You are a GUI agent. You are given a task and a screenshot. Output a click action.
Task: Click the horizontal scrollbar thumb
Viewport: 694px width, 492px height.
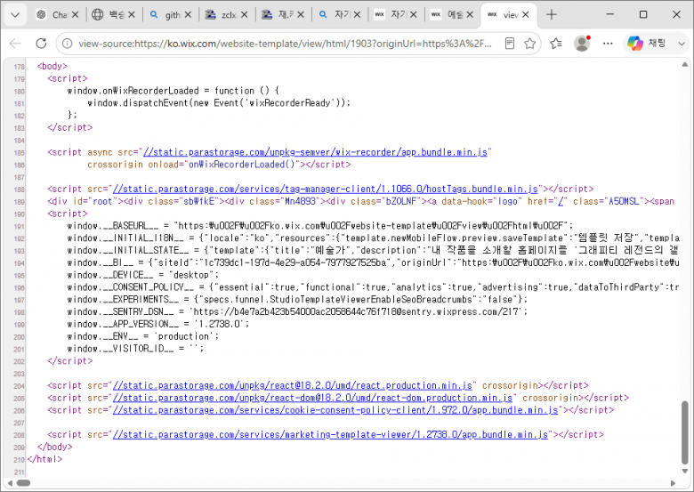click(23, 483)
